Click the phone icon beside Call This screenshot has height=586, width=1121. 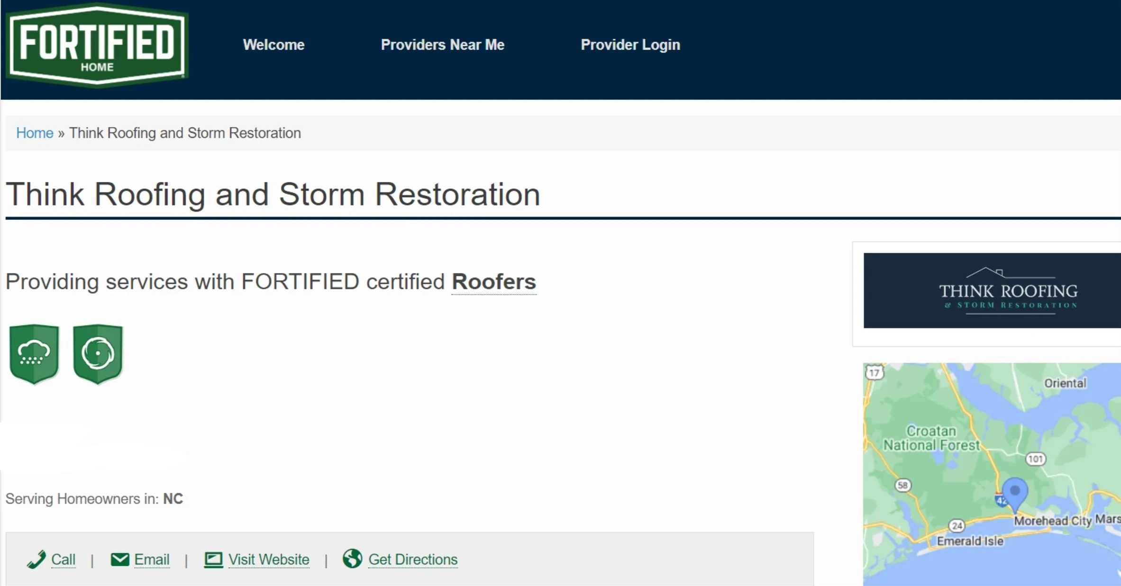[x=36, y=559]
